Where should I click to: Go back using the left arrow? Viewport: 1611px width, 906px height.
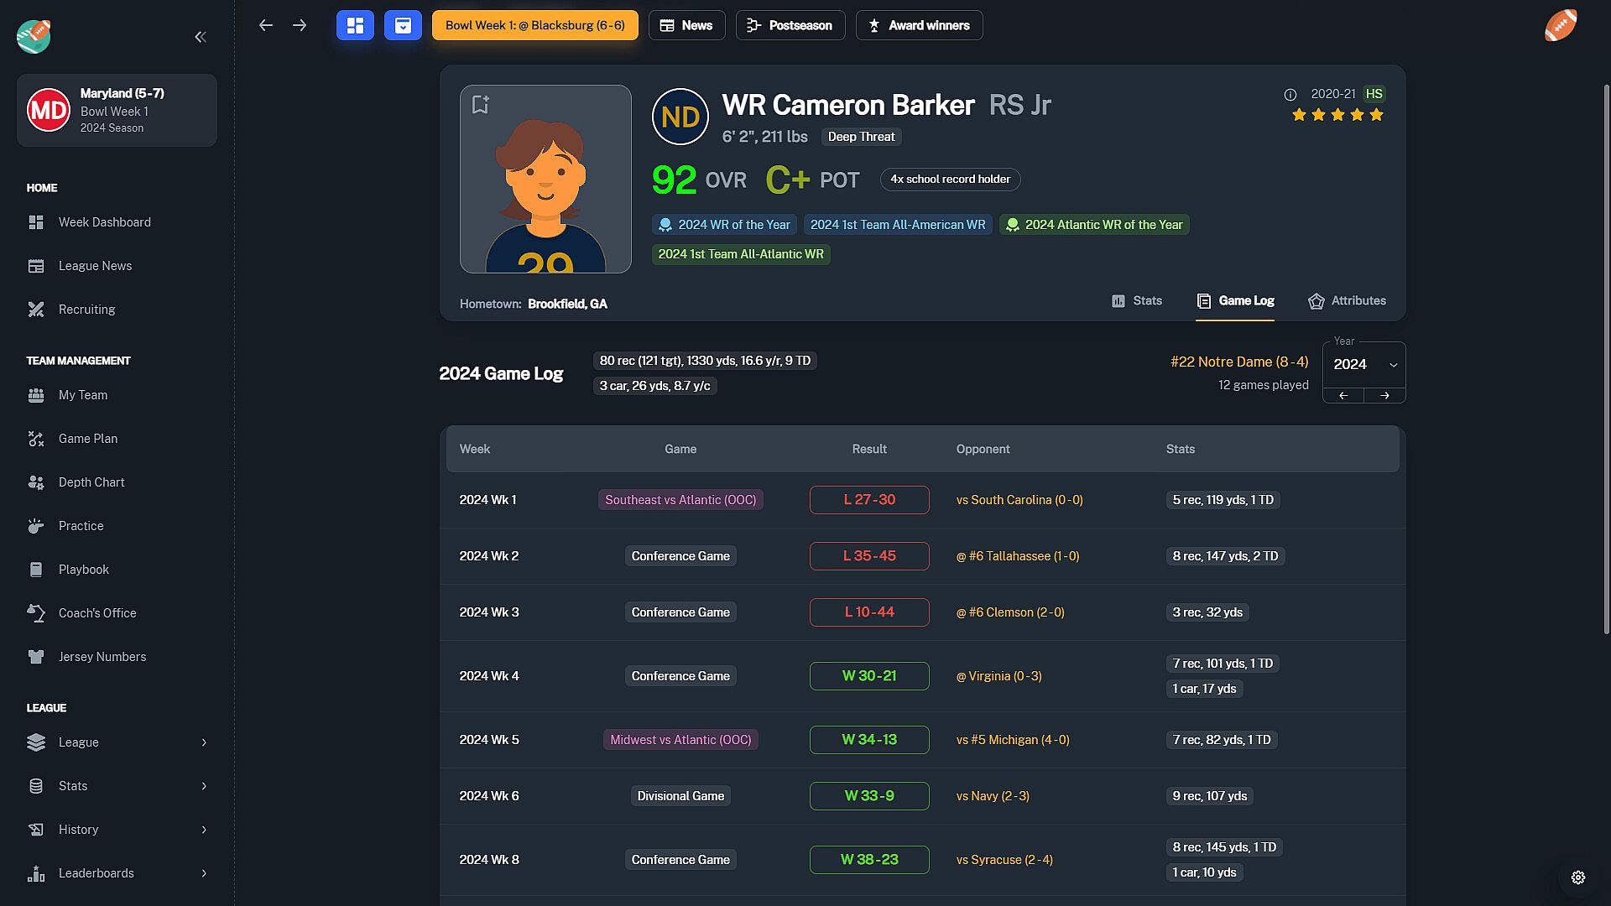tap(266, 25)
